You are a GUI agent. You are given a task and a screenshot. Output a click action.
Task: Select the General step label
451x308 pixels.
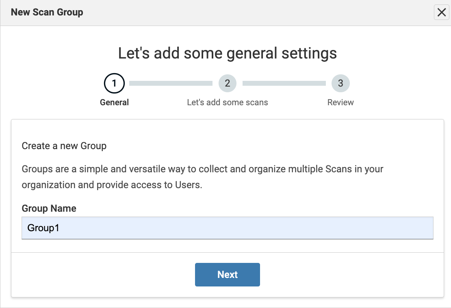(114, 102)
